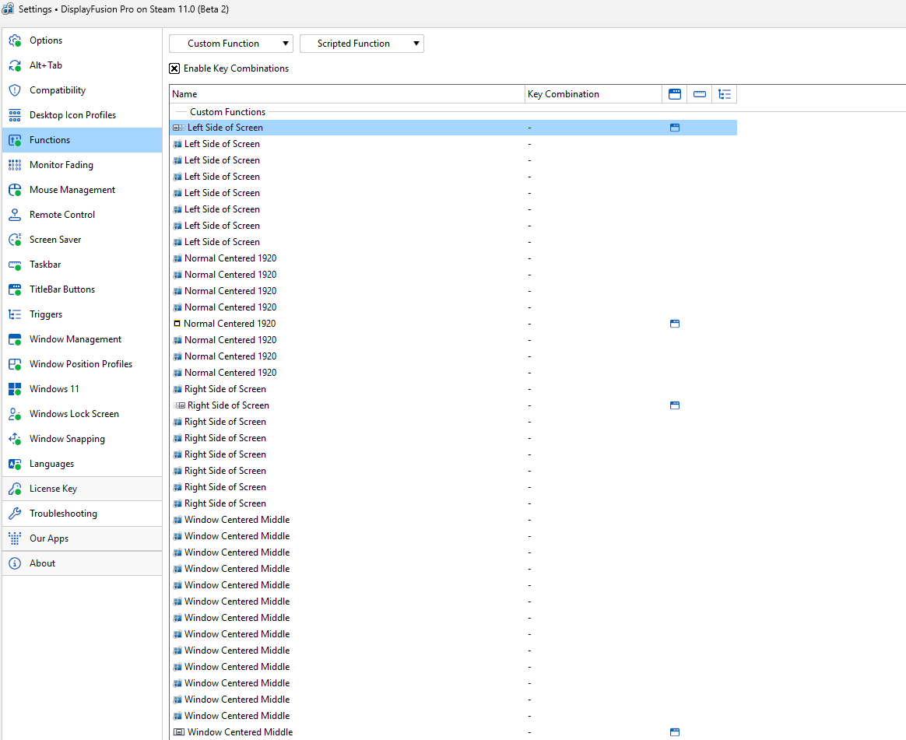Open the Our Apps page
The height and width of the screenshot is (740, 906).
[x=82, y=538]
